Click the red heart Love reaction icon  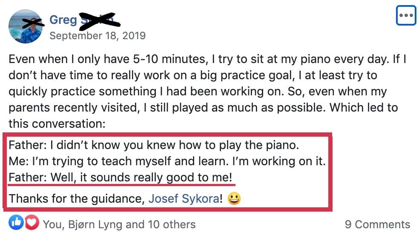pyautogui.click(x=31, y=223)
